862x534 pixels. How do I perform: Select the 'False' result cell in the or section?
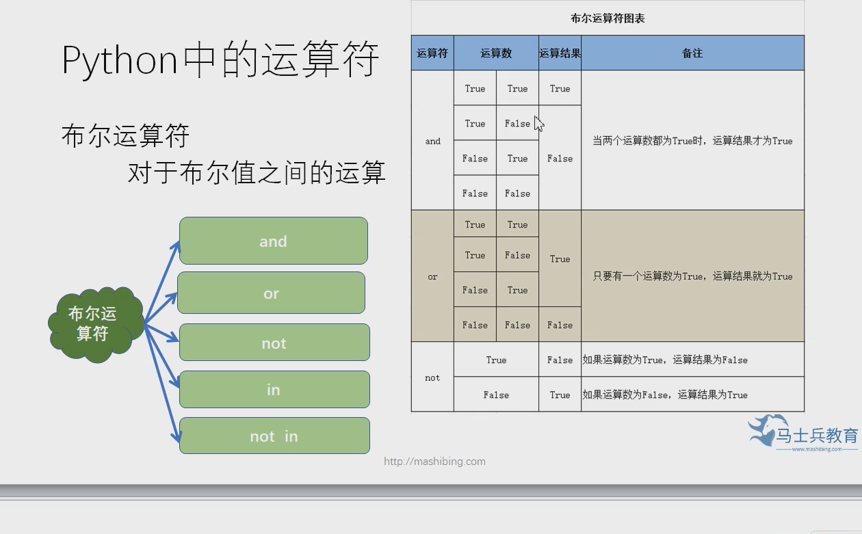coord(560,325)
